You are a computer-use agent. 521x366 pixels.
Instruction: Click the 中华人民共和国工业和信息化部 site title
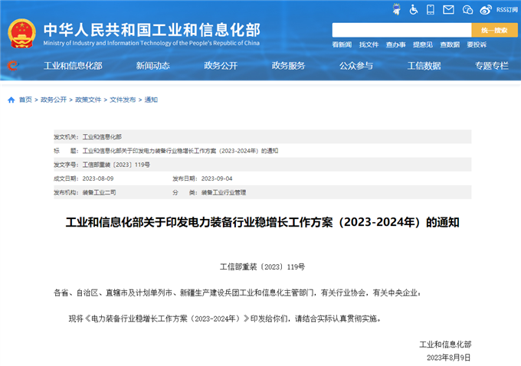pyautogui.click(x=152, y=30)
